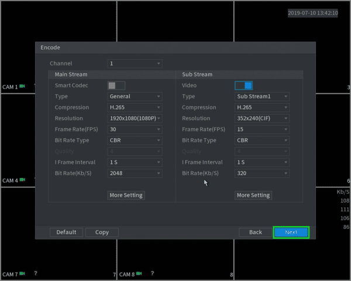This screenshot has height=281, width=351.
Task: Click the Default button
Action: click(66, 232)
